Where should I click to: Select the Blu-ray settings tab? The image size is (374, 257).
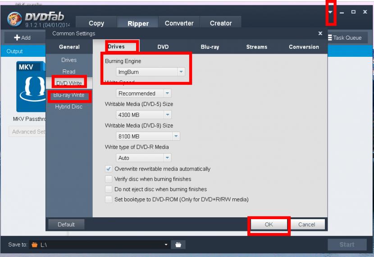pos(210,47)
